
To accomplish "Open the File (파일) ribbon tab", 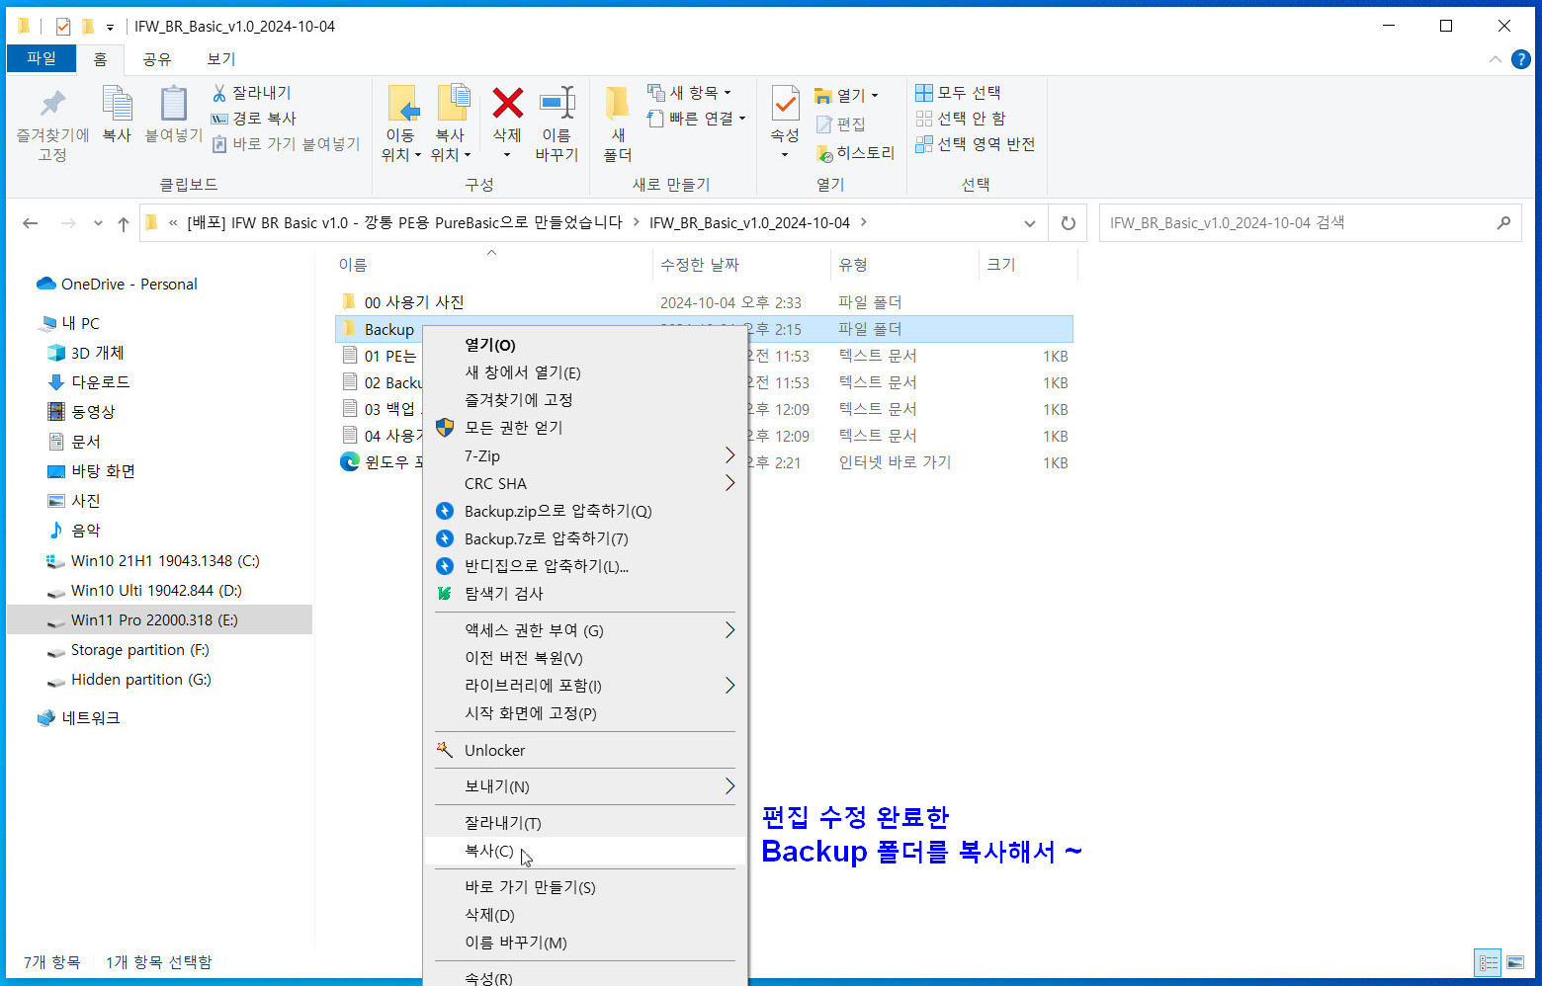I will point(42,58).
